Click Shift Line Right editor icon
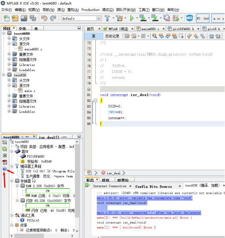The width and height of the screenshot is (225, 238). click(218, 36)
